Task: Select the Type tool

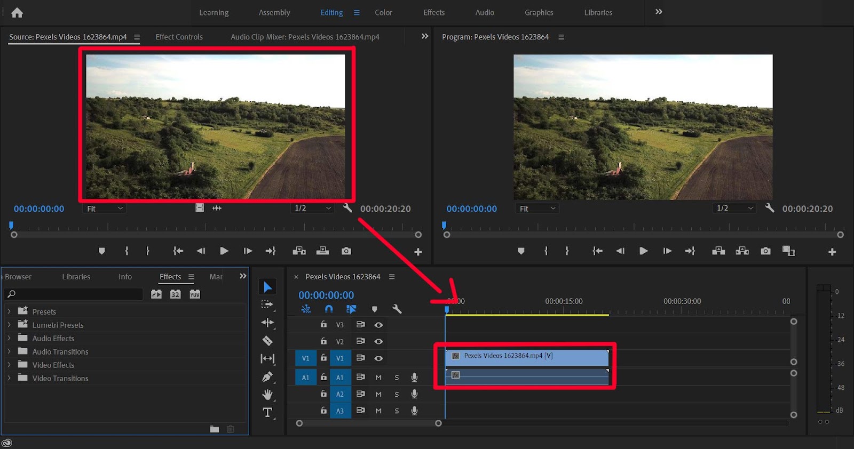Action: 267,412
